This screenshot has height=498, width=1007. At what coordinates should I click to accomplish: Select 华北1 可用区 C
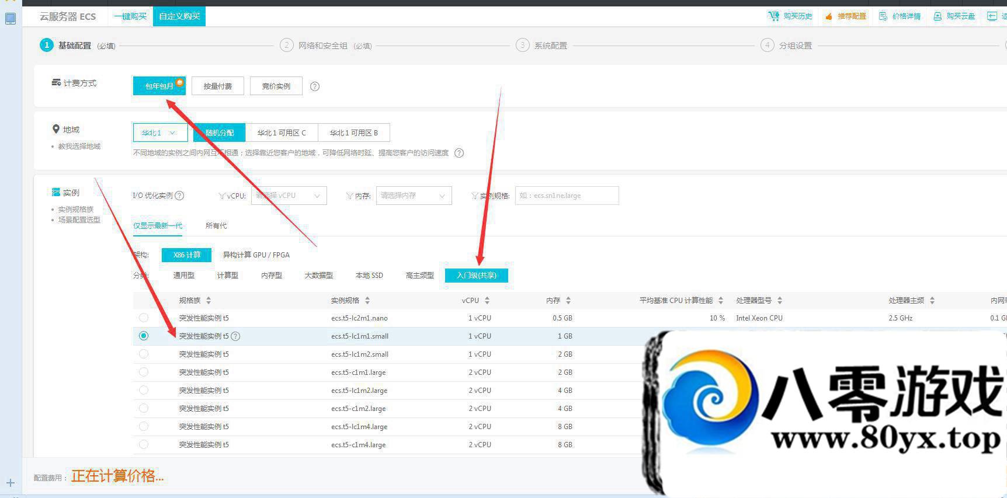click(x=282, y=133)
